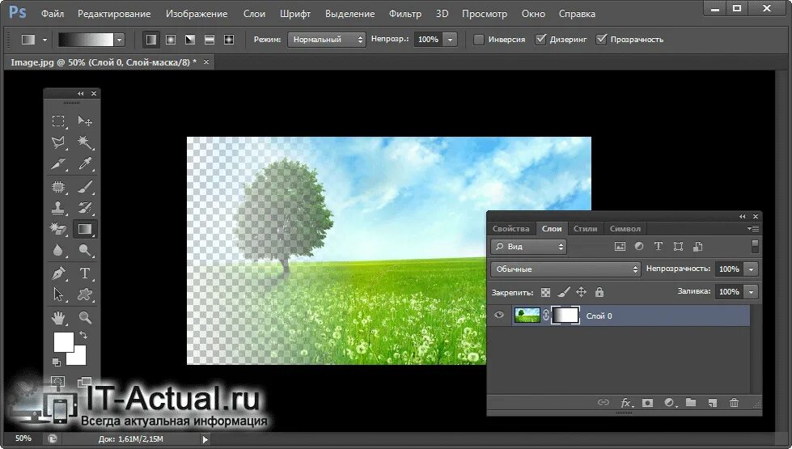Delete layer with trash icon

[735, 403]
